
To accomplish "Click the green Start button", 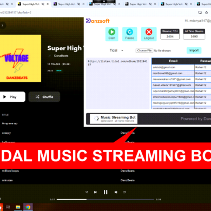I will coord(112,34).
